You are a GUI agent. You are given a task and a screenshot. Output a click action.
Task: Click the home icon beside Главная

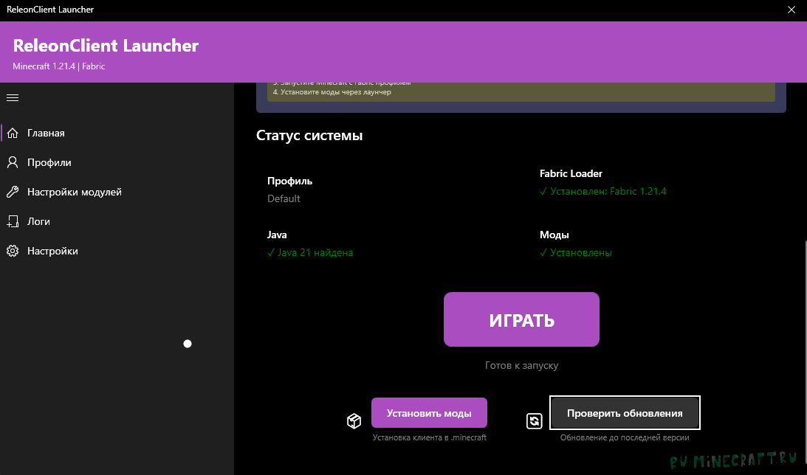pyautogui.click(x=12, y=134)
